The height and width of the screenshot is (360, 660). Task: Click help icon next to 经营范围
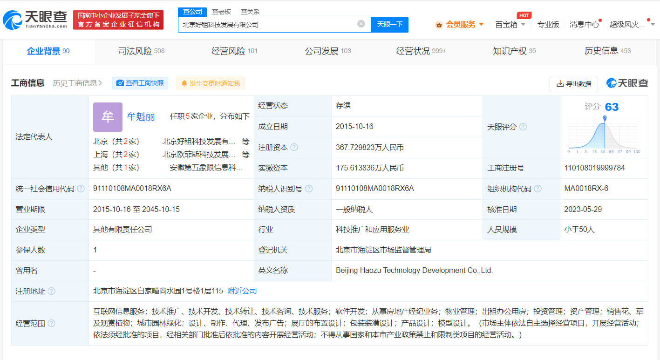pos(51,323)
